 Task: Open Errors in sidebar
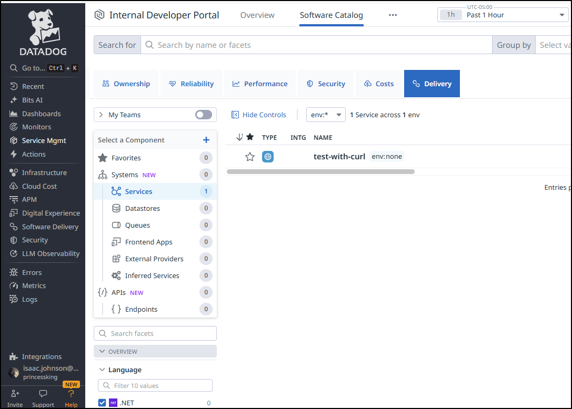tap(26, 273)
